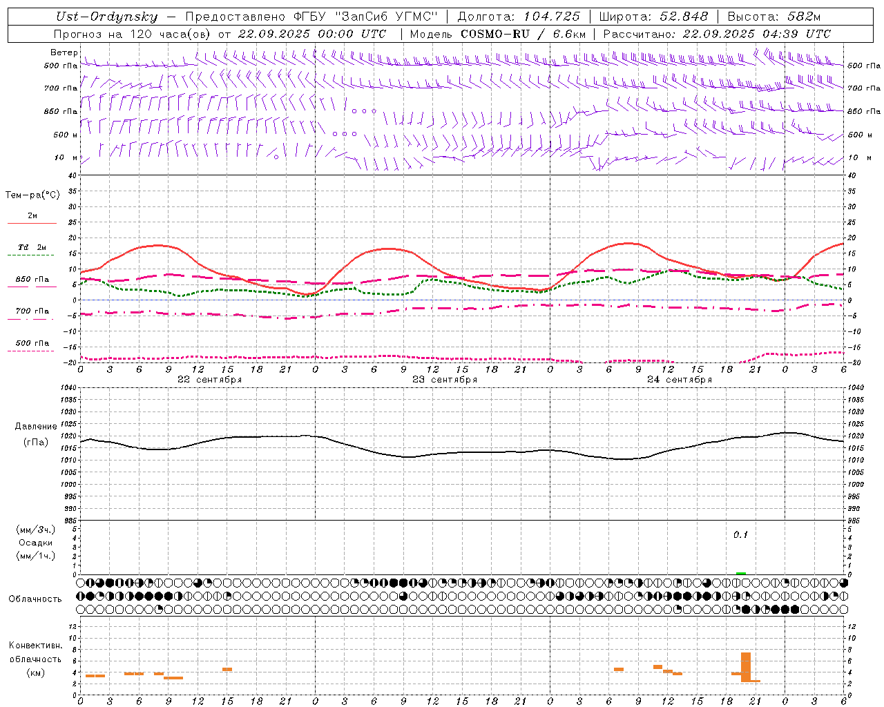This screenshot has height=707, width=884.
Task: Click the Тем-ра(°C) panel label
Action: (32, 195)
